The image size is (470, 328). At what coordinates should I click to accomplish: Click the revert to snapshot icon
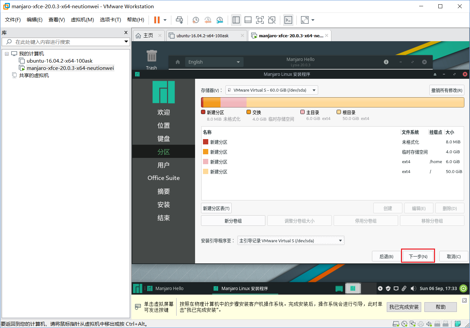(208, 20)
